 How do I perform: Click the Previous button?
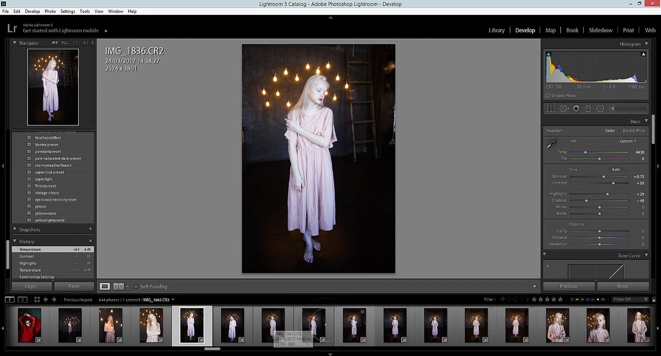pyautogui.click(x=568, y=286)
